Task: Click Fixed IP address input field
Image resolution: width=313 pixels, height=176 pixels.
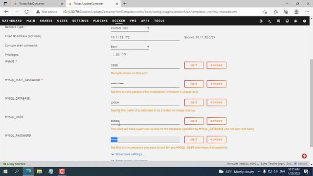Action: [x=145, y=37]
